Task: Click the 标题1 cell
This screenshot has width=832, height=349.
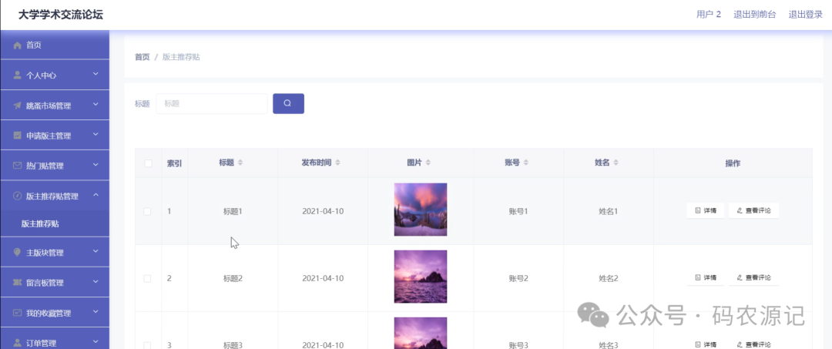Action: 233,211
